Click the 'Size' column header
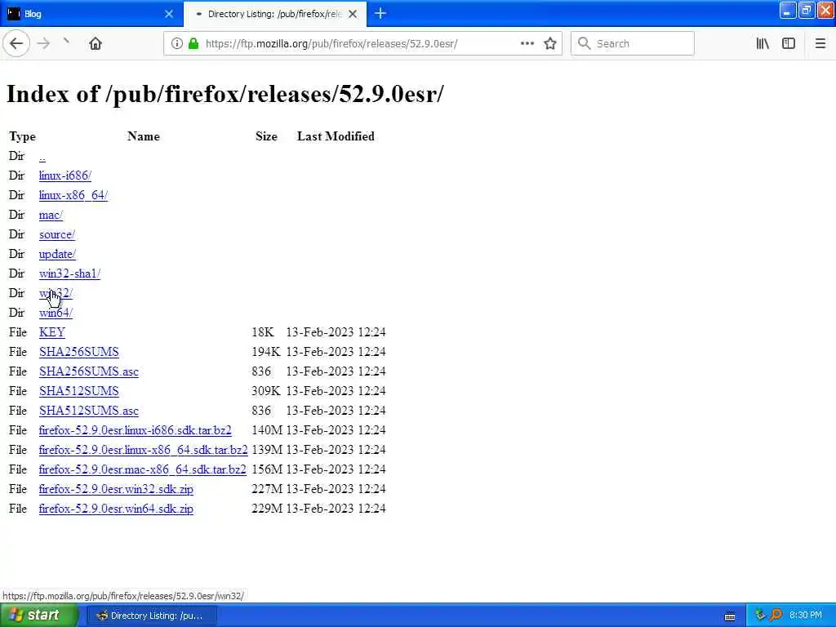This screenshot has height=627, width=836. click(x=266, y=136)
